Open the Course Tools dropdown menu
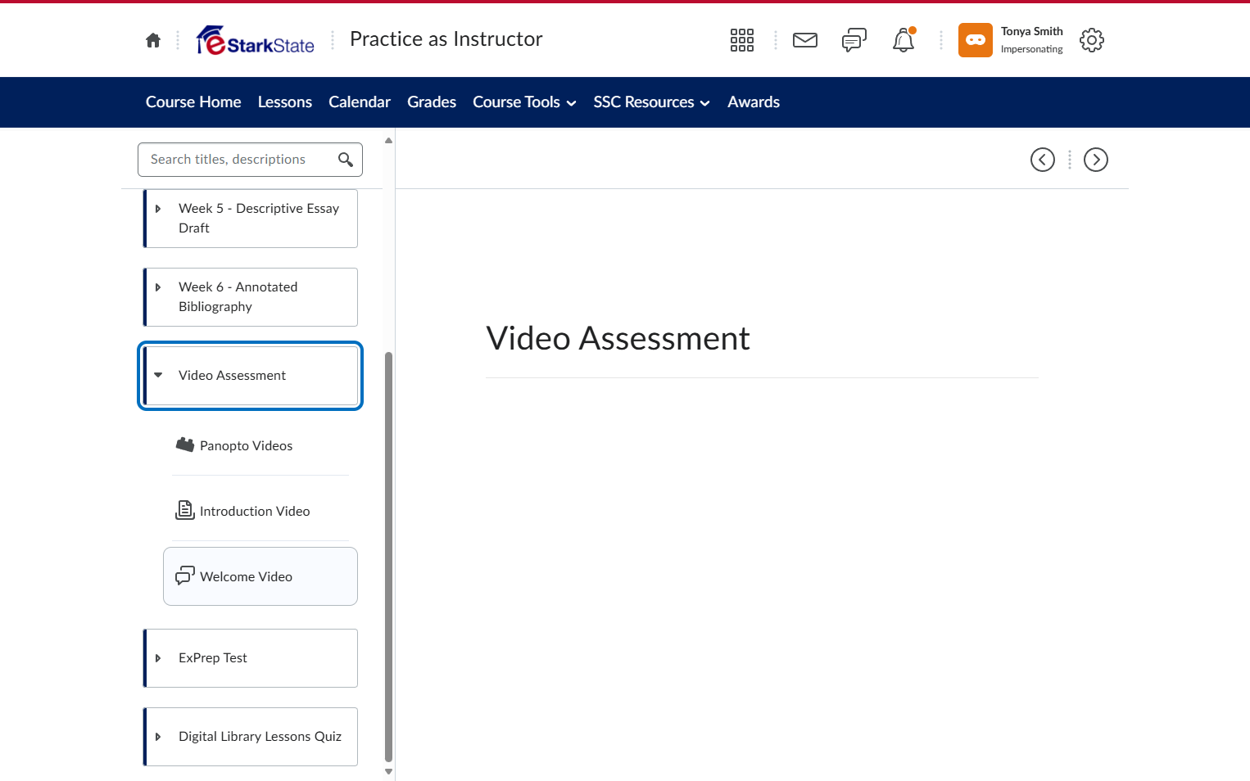Image resolution: width=1250 pixels, height=781 pixels. tap(524, 102)
